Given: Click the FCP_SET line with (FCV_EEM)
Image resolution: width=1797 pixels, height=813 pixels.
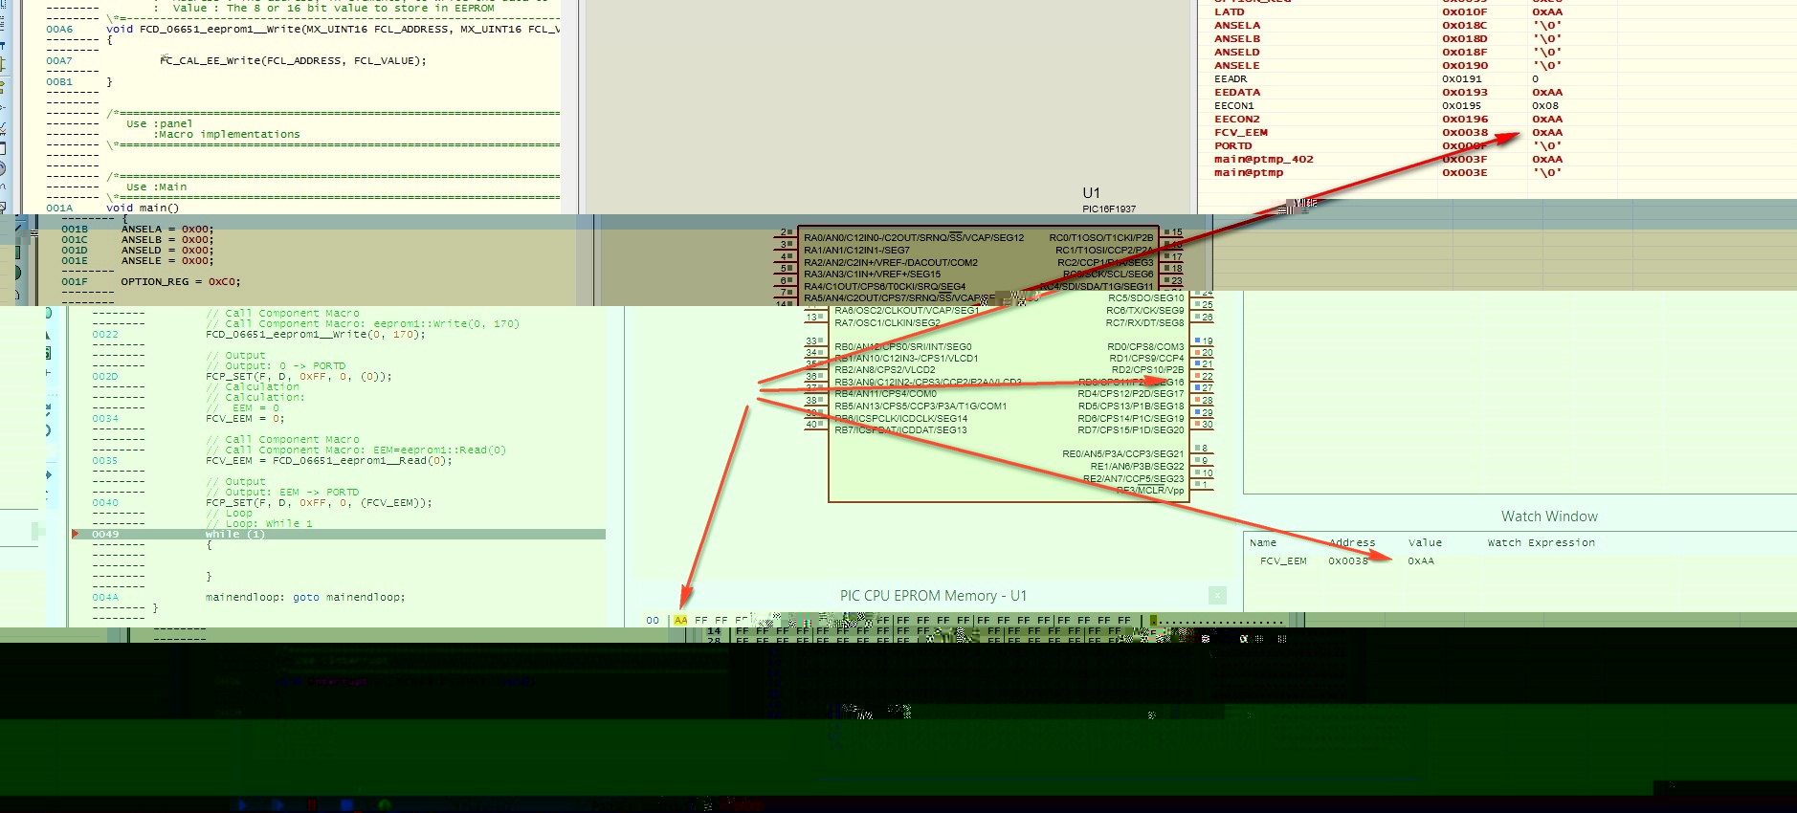Looking at the screenshot, I should click(319, 502).
